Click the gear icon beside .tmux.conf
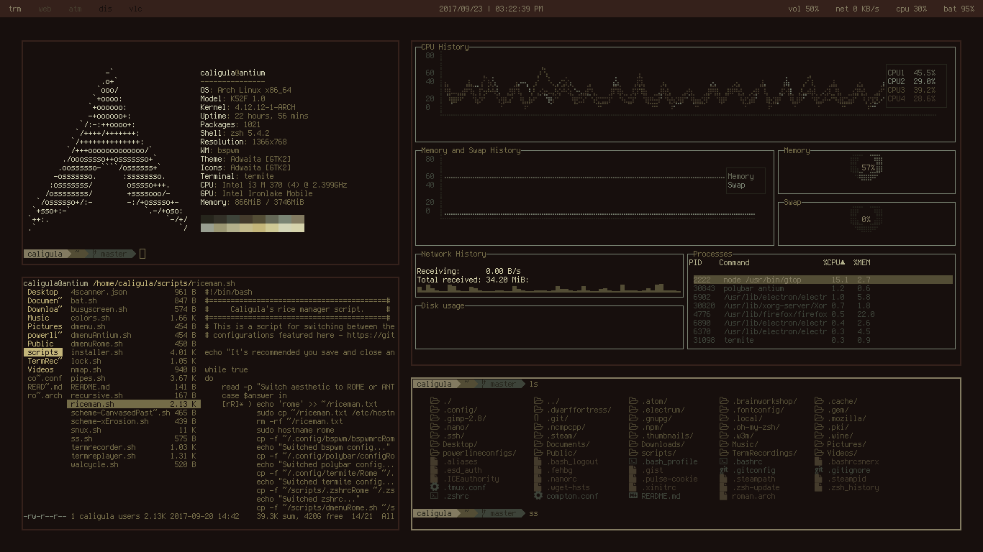 (435, 487)
